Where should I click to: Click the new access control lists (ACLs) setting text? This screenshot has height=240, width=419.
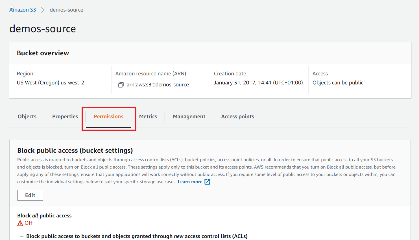tap(137, 236)
